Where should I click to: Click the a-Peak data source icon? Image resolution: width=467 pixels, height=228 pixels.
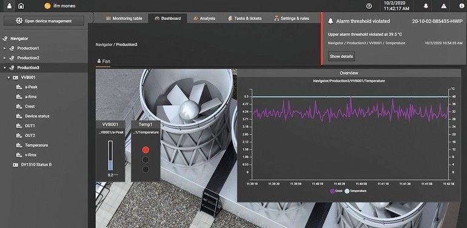tap(19, 87)
